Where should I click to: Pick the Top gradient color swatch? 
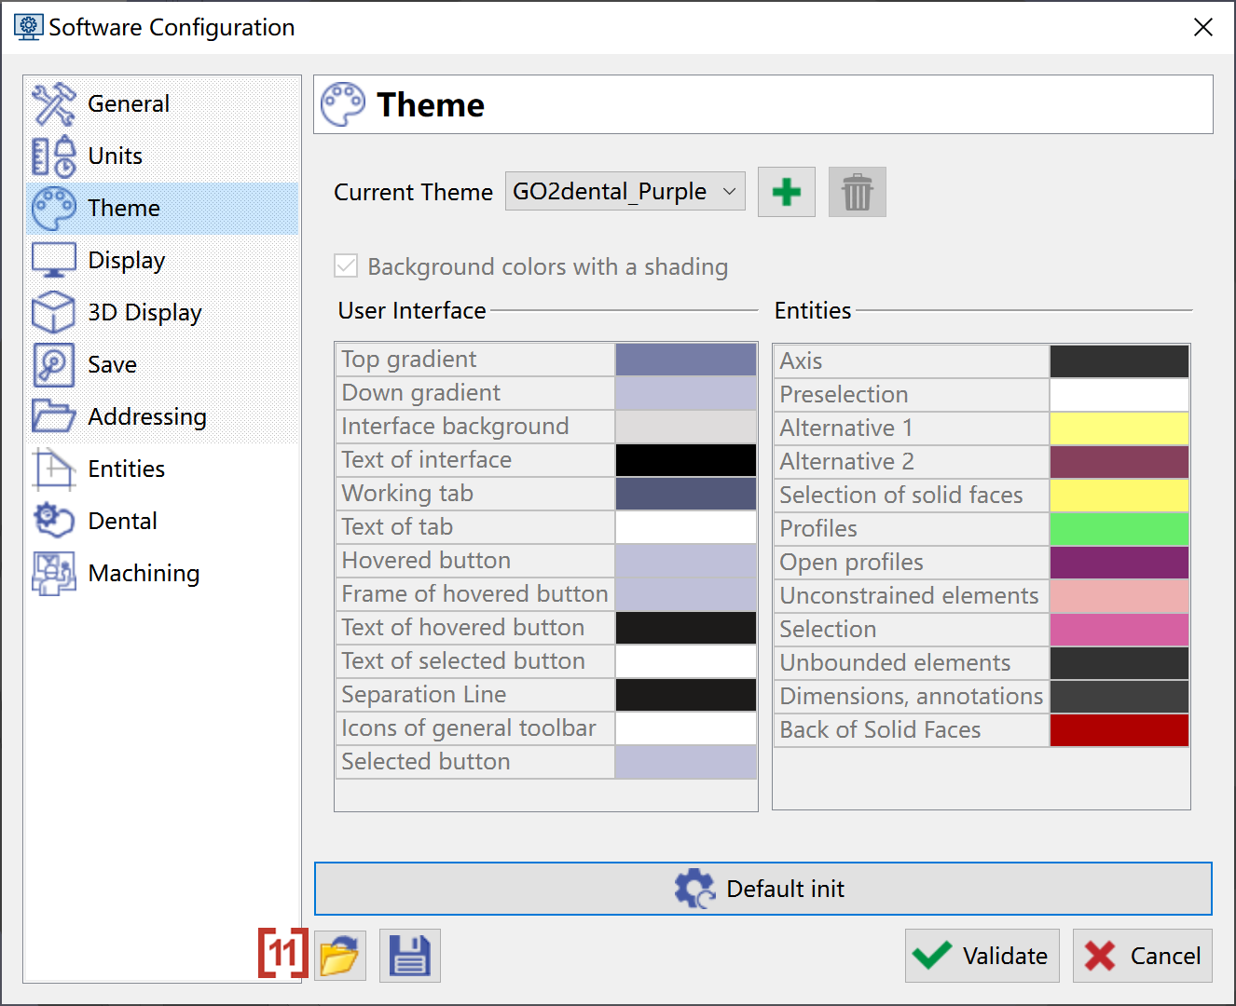pos(685,360)
